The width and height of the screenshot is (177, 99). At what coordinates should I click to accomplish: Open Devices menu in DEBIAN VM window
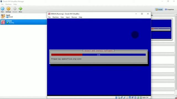pos(74,17)
